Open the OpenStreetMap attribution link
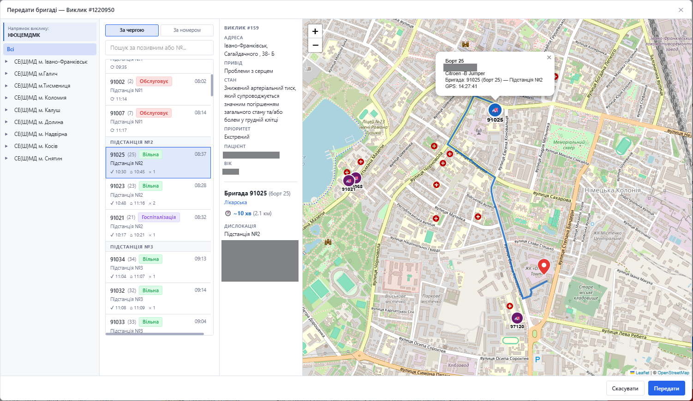The width and height of the screenshot is (693, 401). click(x=673, y=372)
